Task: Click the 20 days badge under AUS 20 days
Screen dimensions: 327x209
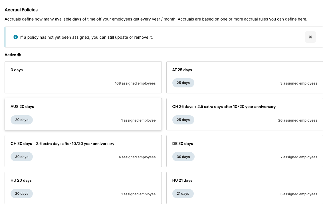Action: [x=22, y=120]
